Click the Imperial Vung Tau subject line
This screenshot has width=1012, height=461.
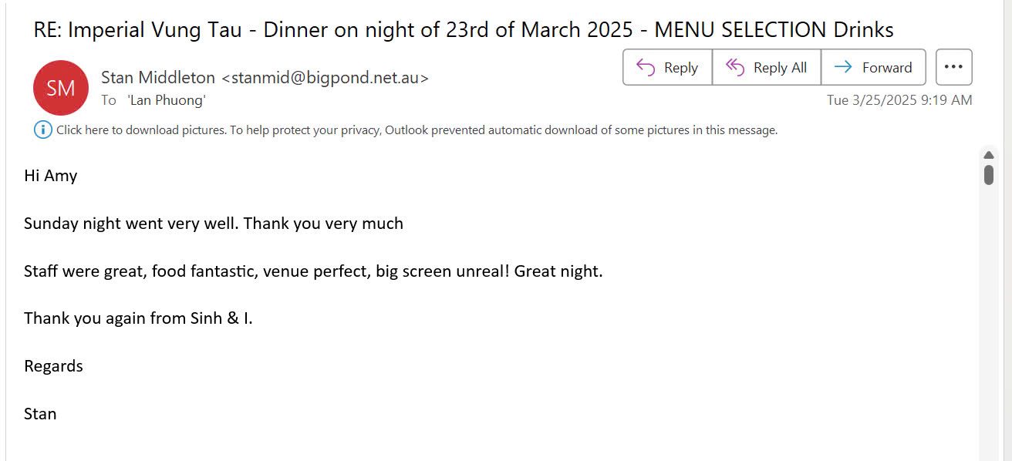click(x=464, y=30)
